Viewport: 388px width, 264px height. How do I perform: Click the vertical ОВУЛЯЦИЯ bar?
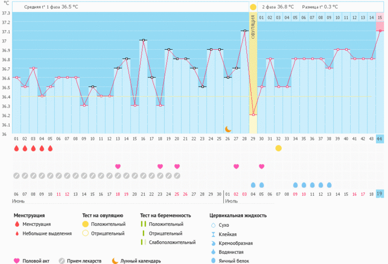click(x=253, y=30)
